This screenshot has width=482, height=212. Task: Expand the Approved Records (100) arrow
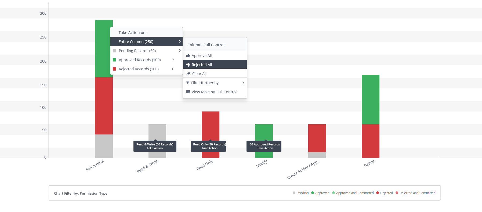(x=173, y=60)
